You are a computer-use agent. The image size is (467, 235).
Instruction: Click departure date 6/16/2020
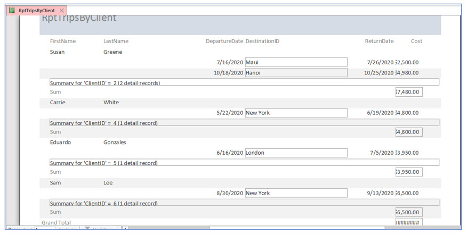[x=230, y=153]
